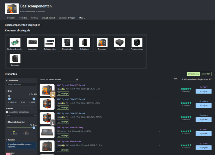
Task: Open the Vraag & Aanbod tab
Action: point(48,18)
